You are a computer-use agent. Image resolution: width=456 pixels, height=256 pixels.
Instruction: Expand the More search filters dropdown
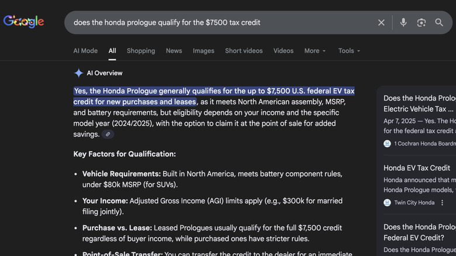tap(315, 51)
